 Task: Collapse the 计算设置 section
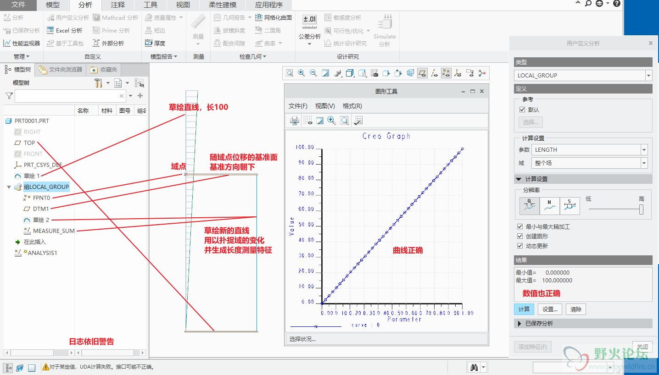[x=519, y=179]
